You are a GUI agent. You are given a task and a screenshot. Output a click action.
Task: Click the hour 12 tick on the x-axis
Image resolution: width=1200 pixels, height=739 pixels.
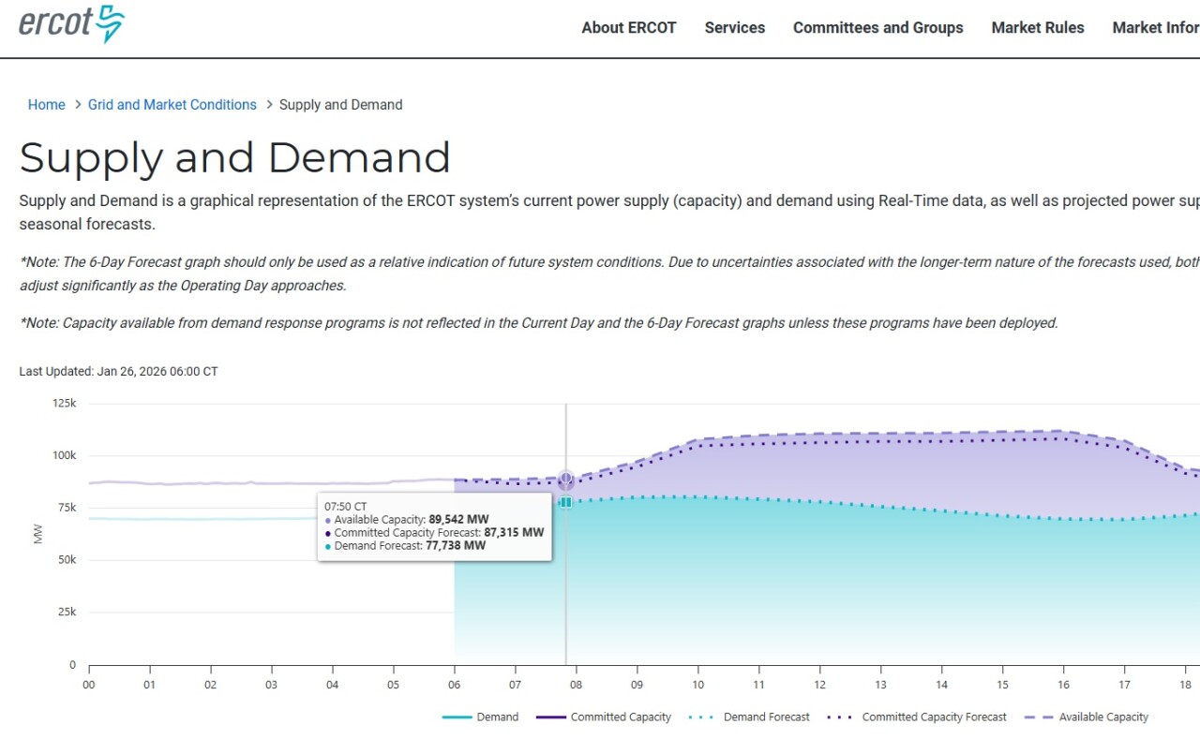(x=820, y=685)
